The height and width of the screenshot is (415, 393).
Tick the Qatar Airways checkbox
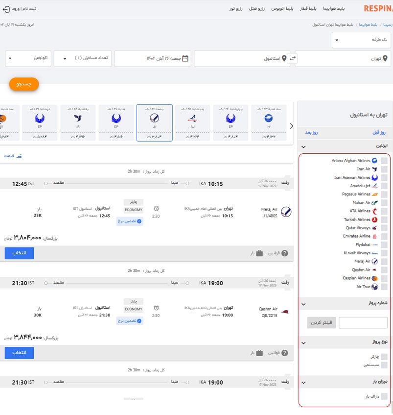coord(384,228)
